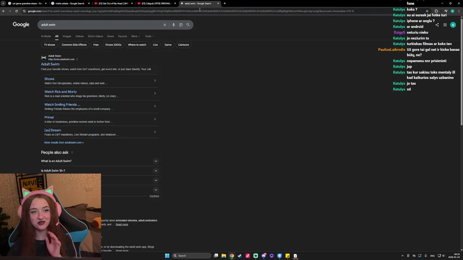
Task: Click the Feedback link
Action: tap(154, 196)
